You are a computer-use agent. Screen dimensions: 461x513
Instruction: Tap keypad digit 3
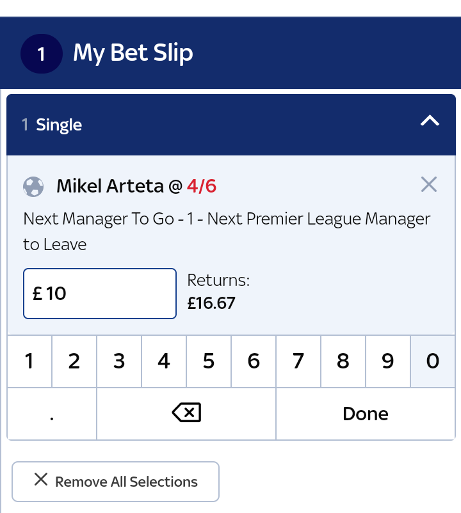pyautogui.click(x=119, y=361)
